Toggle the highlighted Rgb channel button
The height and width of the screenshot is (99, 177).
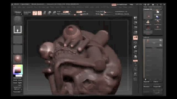click(x=66, y=12)
